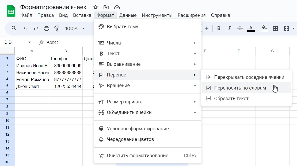This screenshot has width=297, height=166.
Task: Click Условное форматирование
Action: [x=138, y=129]
